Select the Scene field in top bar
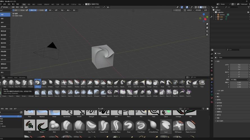250x140 pixels. pyautogui.click(x=225, y=4)
